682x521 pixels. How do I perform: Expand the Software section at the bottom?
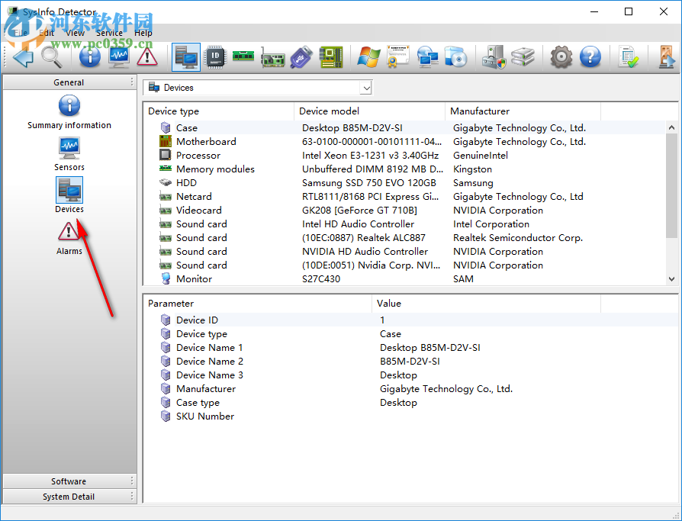(69, 481)
